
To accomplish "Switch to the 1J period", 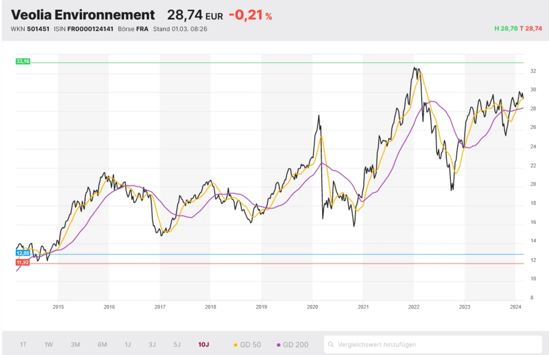I will pyautogui.click(x=127, y=345).
